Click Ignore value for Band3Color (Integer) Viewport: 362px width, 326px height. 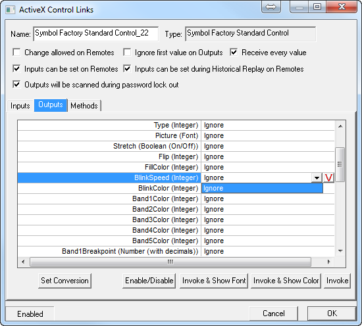[214, 220]
